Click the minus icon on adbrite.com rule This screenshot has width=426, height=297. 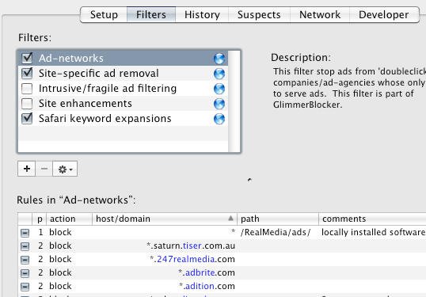pyautogui.click(x=25, y=273)
